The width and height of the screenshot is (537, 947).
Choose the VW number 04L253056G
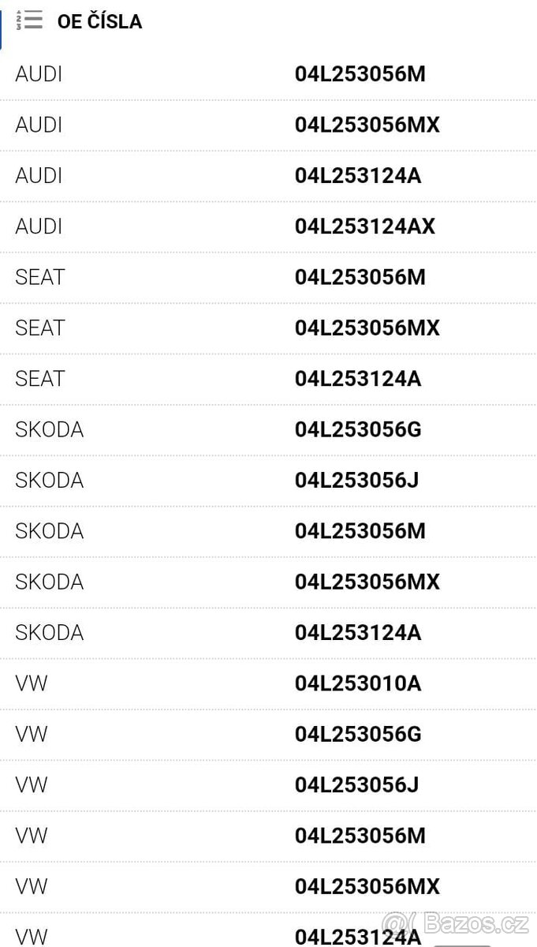pos(358,734)
